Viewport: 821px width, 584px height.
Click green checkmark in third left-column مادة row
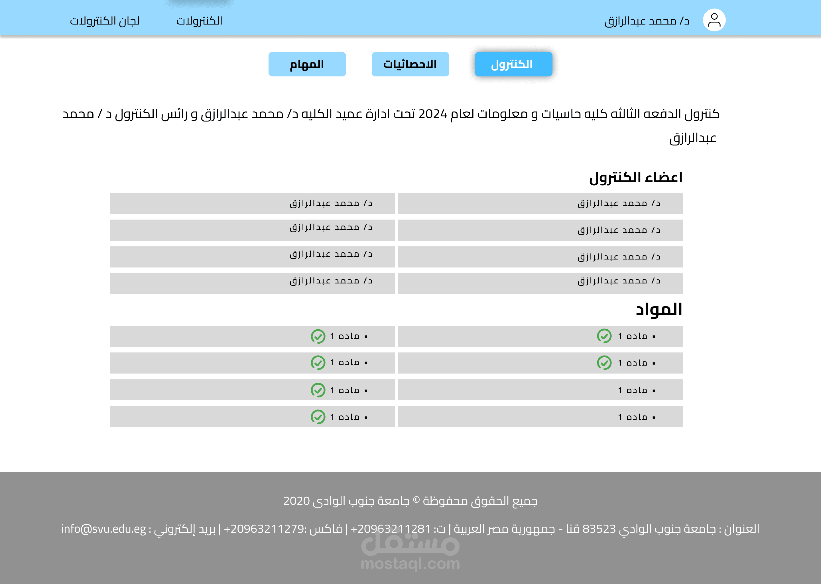click(318, 390)
